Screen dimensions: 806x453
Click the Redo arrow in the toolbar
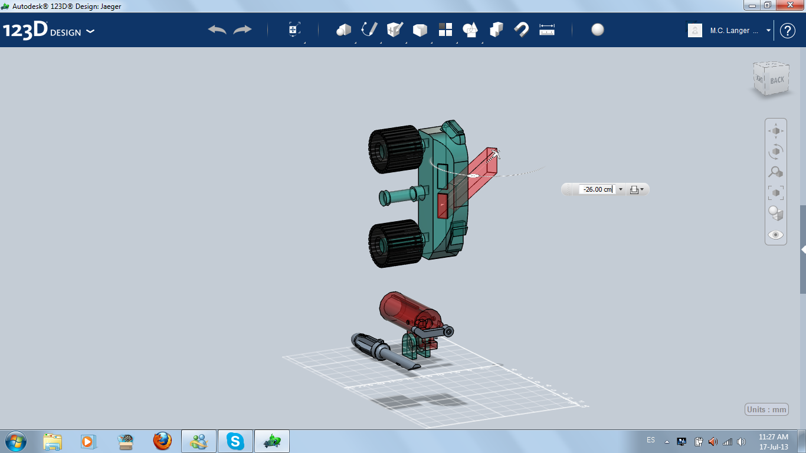click(x=243, y=29)
